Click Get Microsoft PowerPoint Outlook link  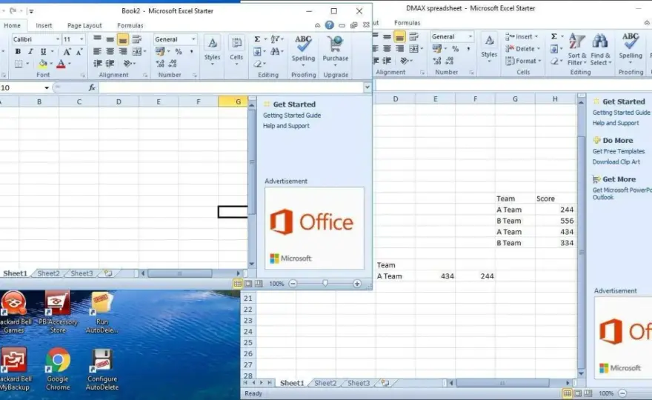(622, 193)
